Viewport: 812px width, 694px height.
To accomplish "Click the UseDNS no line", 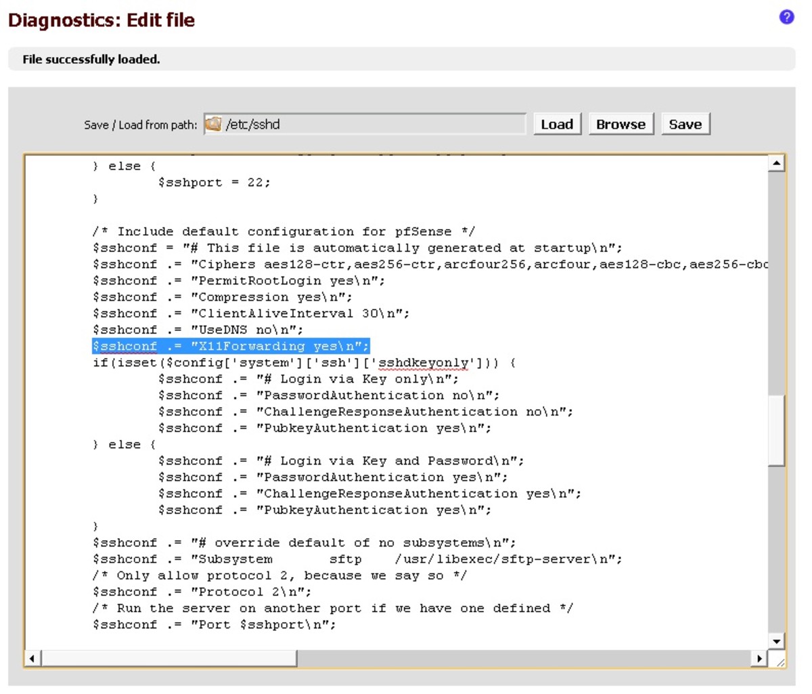I will 198,330.
